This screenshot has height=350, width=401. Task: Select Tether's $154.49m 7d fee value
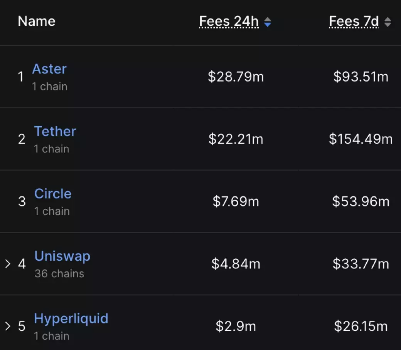[x=361, y=139]
